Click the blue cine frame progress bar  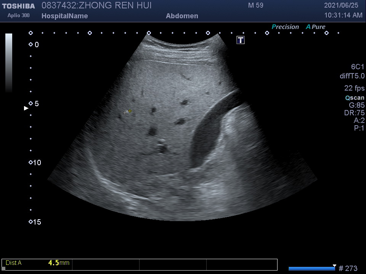pos(311,269)
